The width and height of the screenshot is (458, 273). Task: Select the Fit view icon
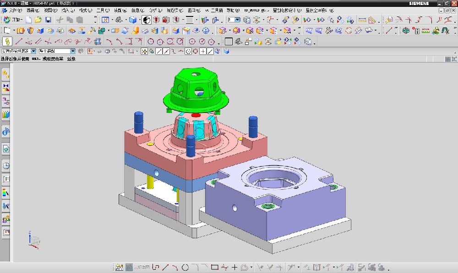coord(105,20)
